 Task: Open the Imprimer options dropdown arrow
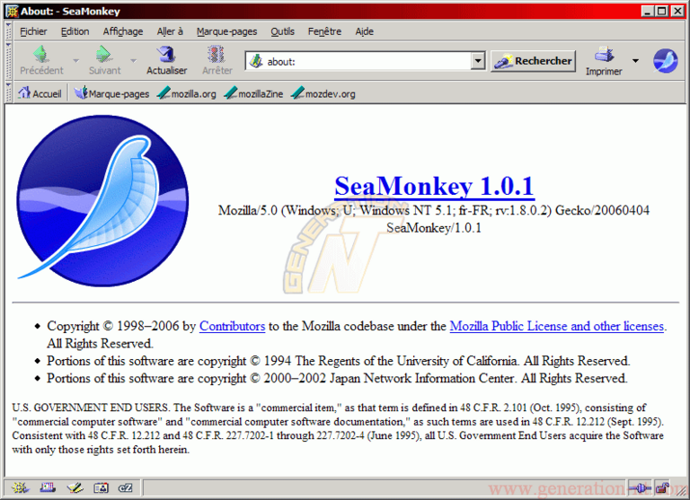(635, 61)
